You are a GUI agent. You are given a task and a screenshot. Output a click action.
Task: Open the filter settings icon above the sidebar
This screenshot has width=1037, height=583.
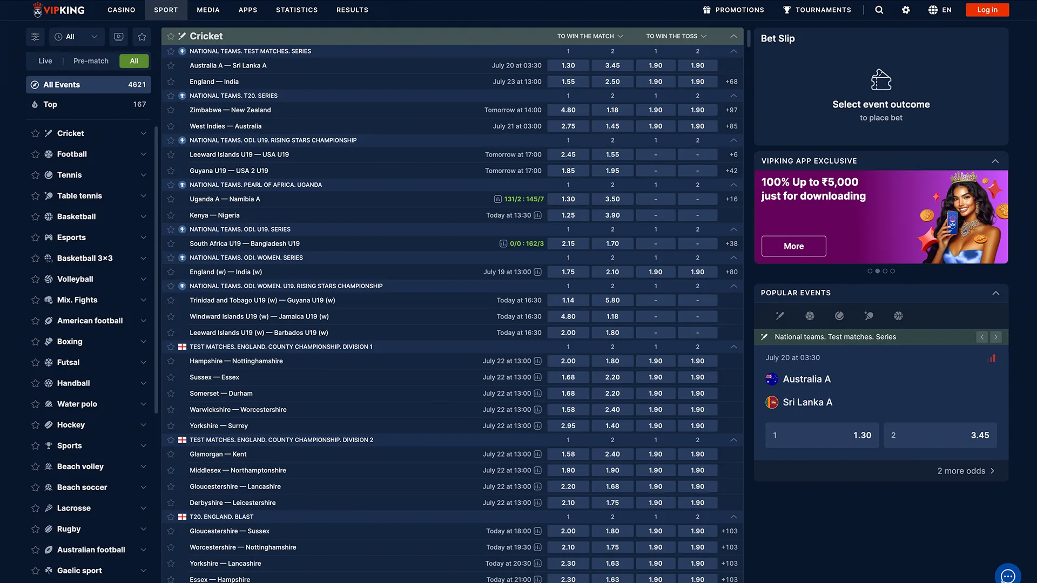pyautogui.click(x=35, y=36)
